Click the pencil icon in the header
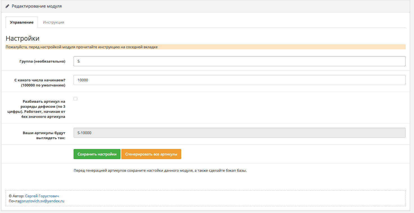This screenshot has height=213, width=414. click(x=8, y=6)
